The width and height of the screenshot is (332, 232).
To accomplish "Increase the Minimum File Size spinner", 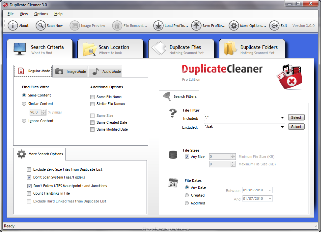I will pyautogui.click(x=233, y=155).
